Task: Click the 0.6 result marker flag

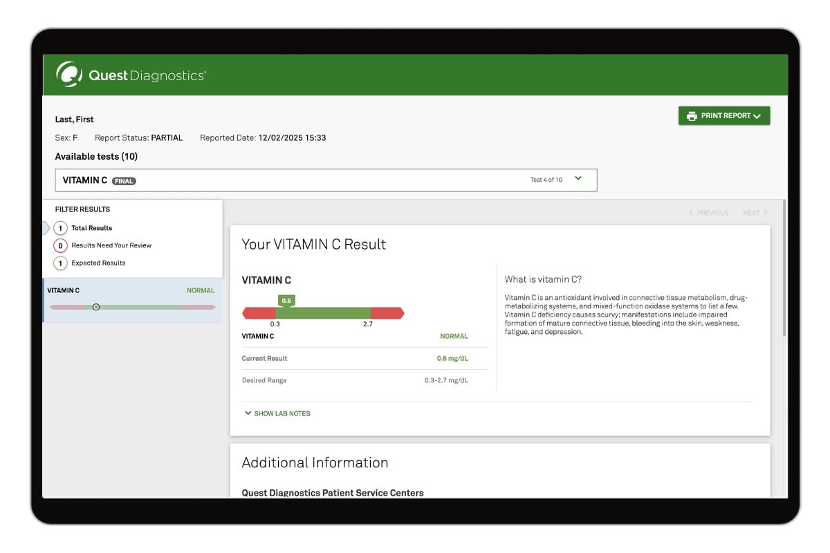Action: tap(286, 301)
